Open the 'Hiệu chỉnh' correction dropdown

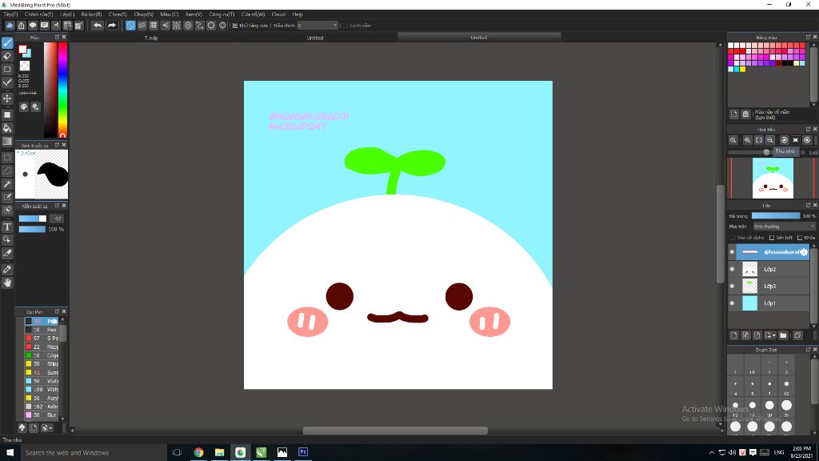(318, 25)
